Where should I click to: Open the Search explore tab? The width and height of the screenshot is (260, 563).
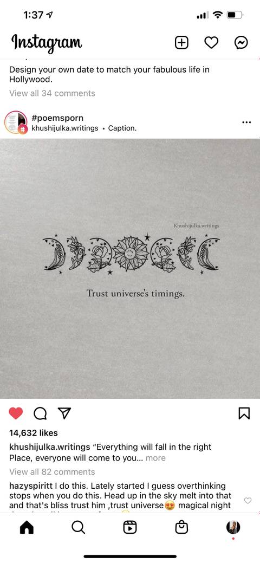tap(78, 527)
